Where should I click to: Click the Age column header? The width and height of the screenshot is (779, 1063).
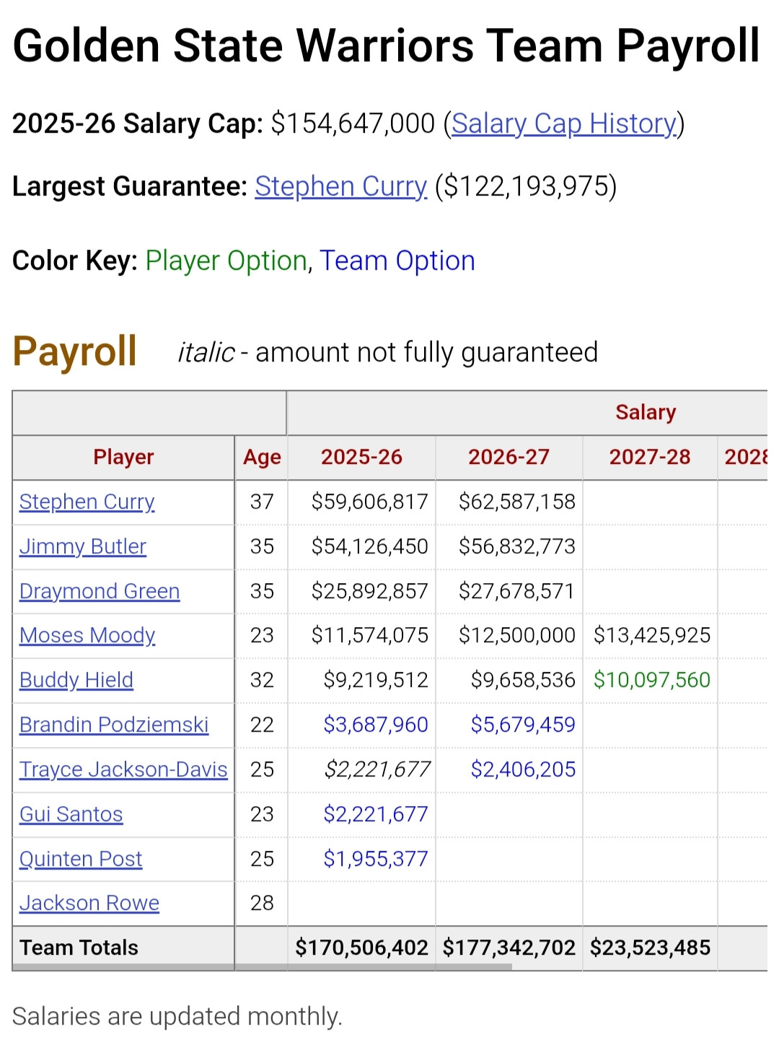click(x=262, y=458)
